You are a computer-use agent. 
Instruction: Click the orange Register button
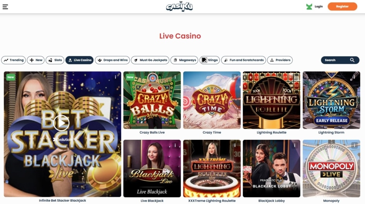coord(342,7)
